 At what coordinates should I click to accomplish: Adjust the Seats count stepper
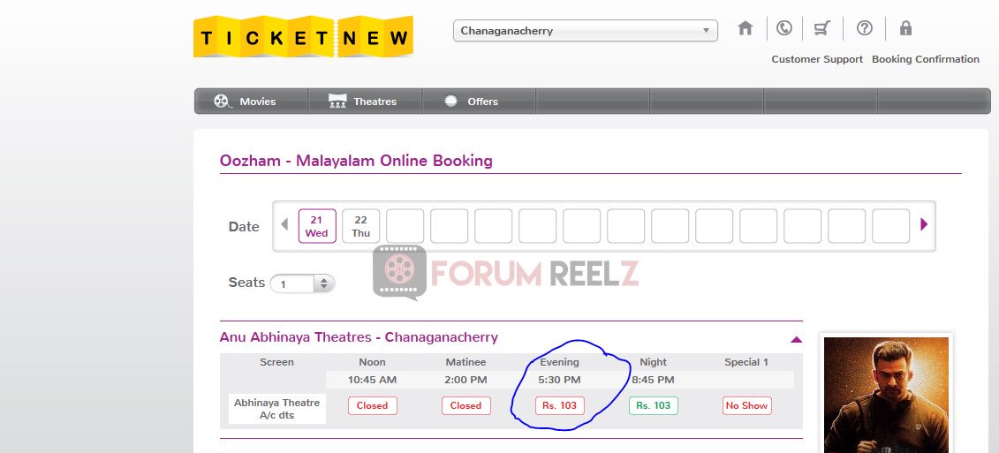[323, 283]
